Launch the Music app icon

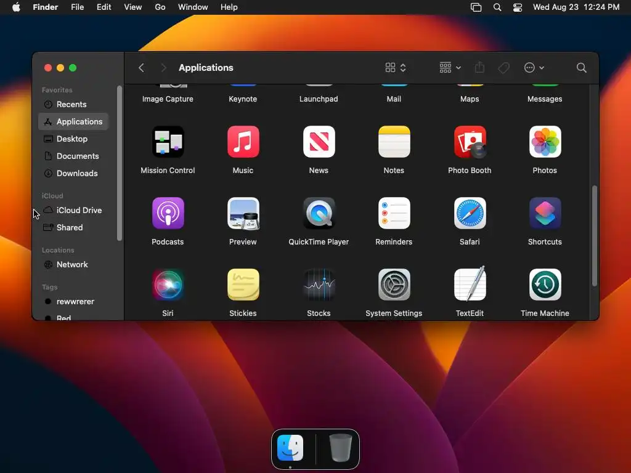[243, 142]
